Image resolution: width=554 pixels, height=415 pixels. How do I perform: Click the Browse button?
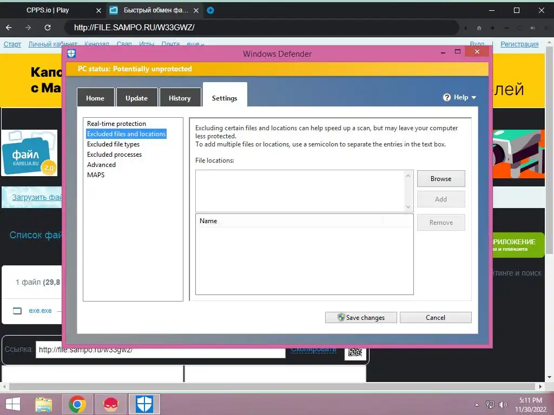441,178
